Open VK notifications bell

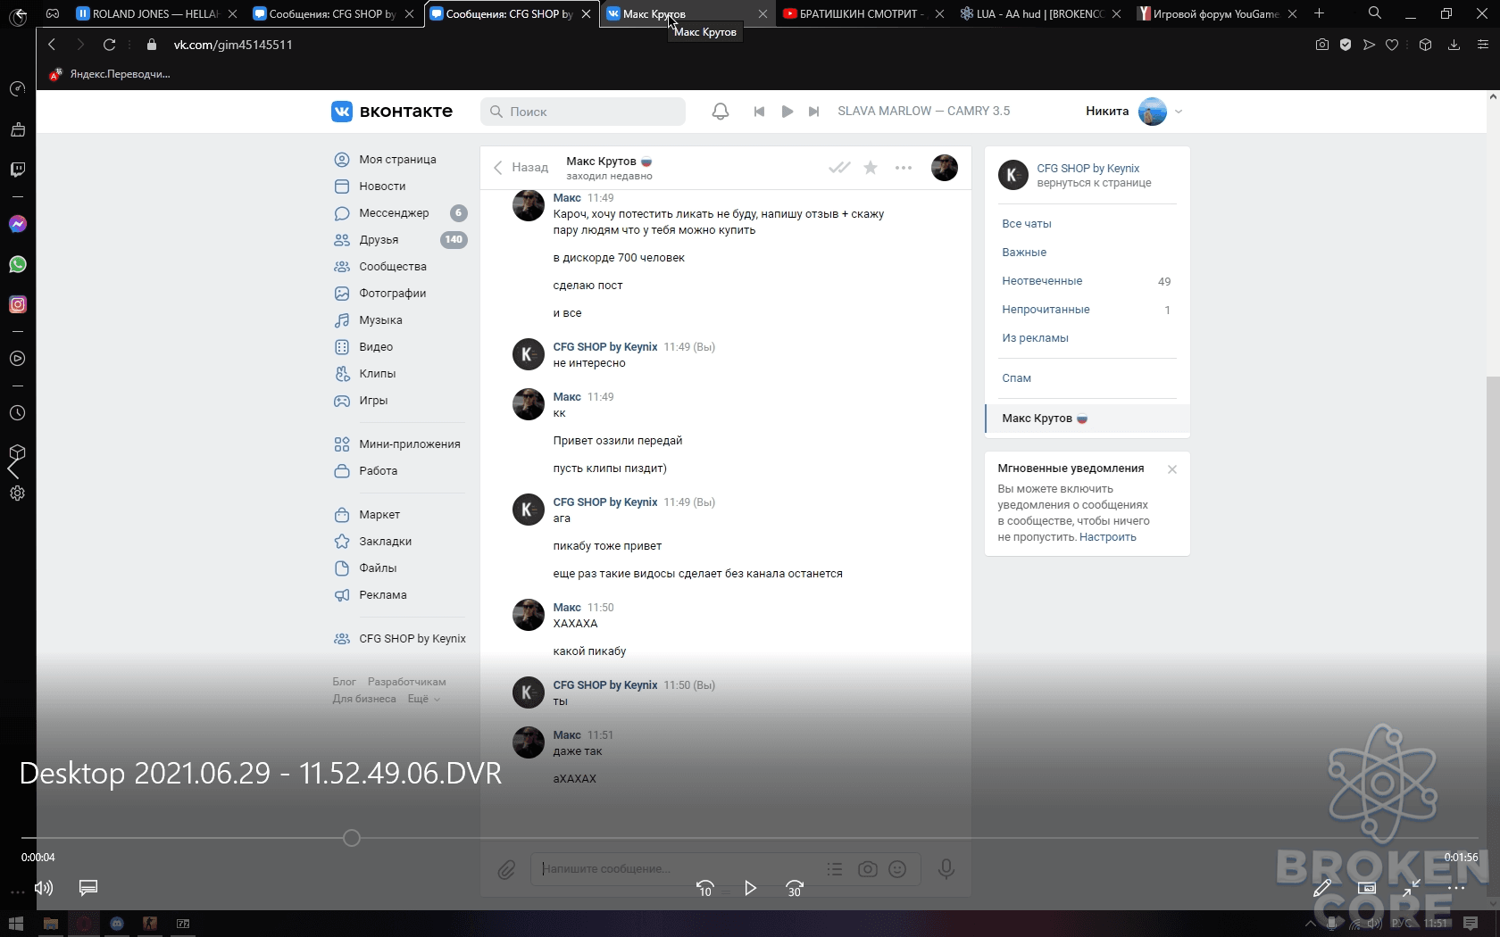pos(721,112)
